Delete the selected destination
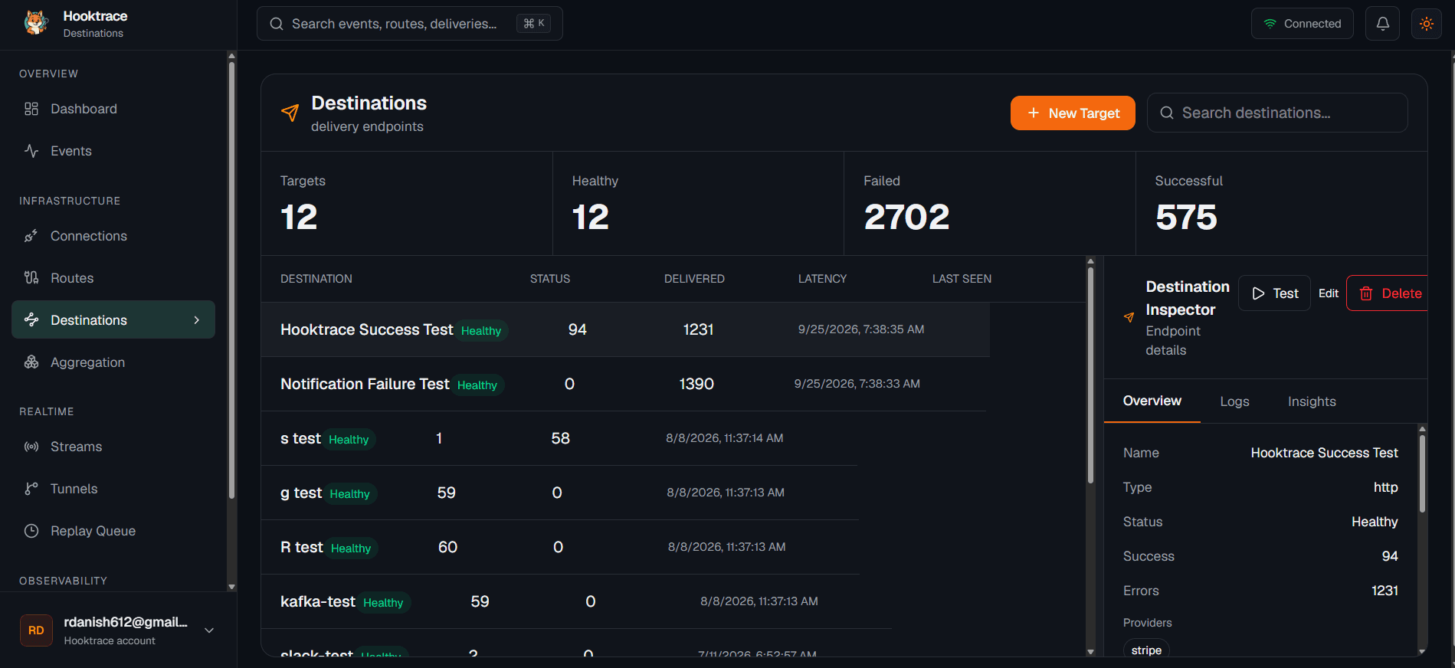The height and width of the screenshot is (668, 1455). pos(1388,293)
